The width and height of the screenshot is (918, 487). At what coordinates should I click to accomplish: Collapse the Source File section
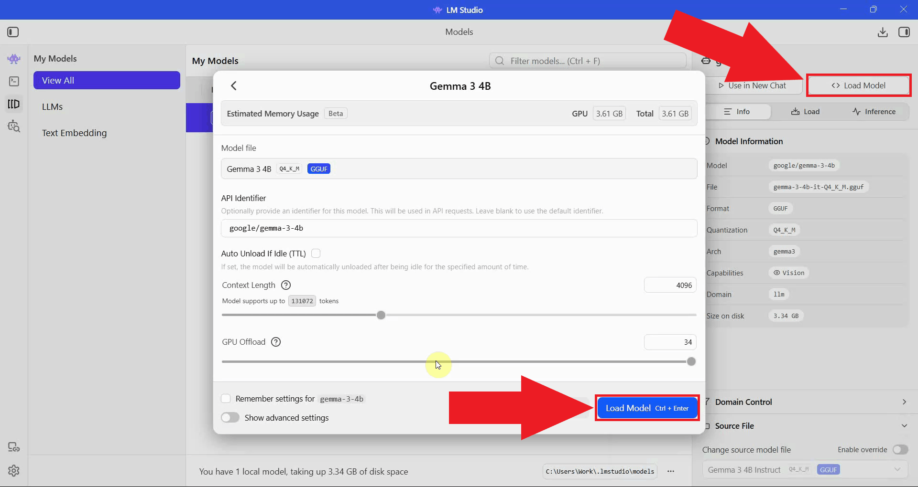[904, 426]
